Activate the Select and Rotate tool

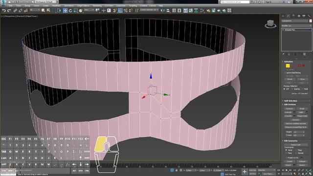tap(70, 10)
